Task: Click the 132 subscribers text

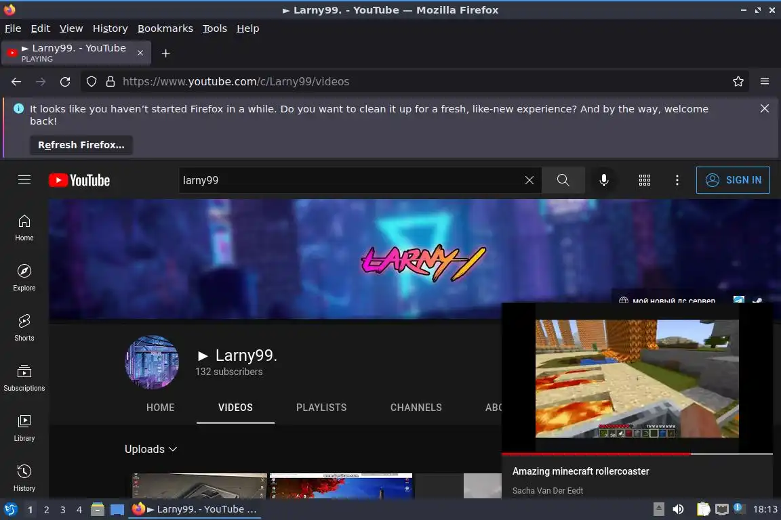Action: 228,372
